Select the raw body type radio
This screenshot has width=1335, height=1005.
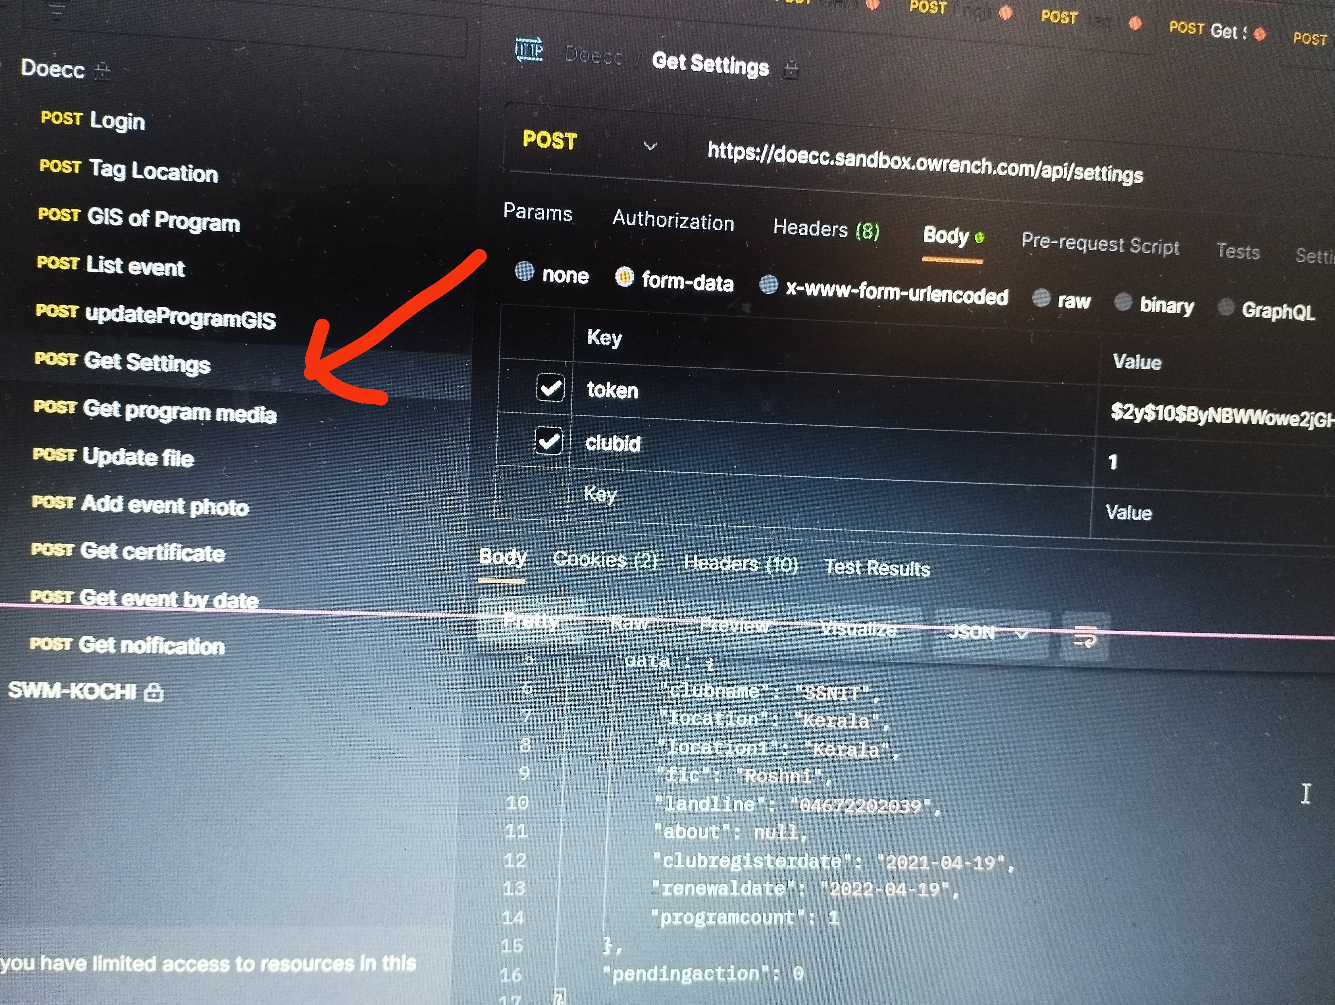pos(1041,297)
